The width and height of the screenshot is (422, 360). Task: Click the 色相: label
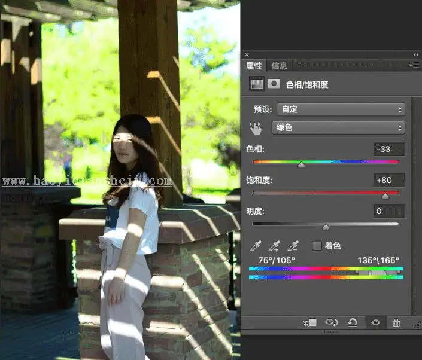click(x=256, y=149)
